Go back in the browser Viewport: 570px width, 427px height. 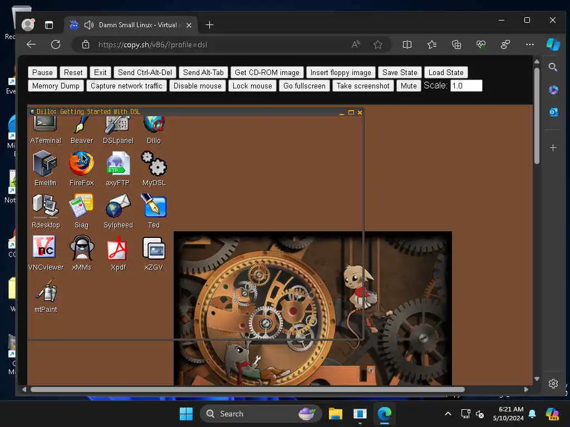point(31,44)
